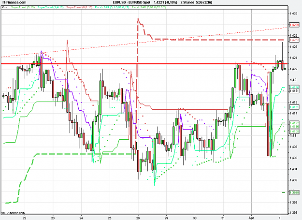This screenshot has height=220, width=302.
Task: Click the 2 Stunde timeframe text
Action: tap(187, 2)
